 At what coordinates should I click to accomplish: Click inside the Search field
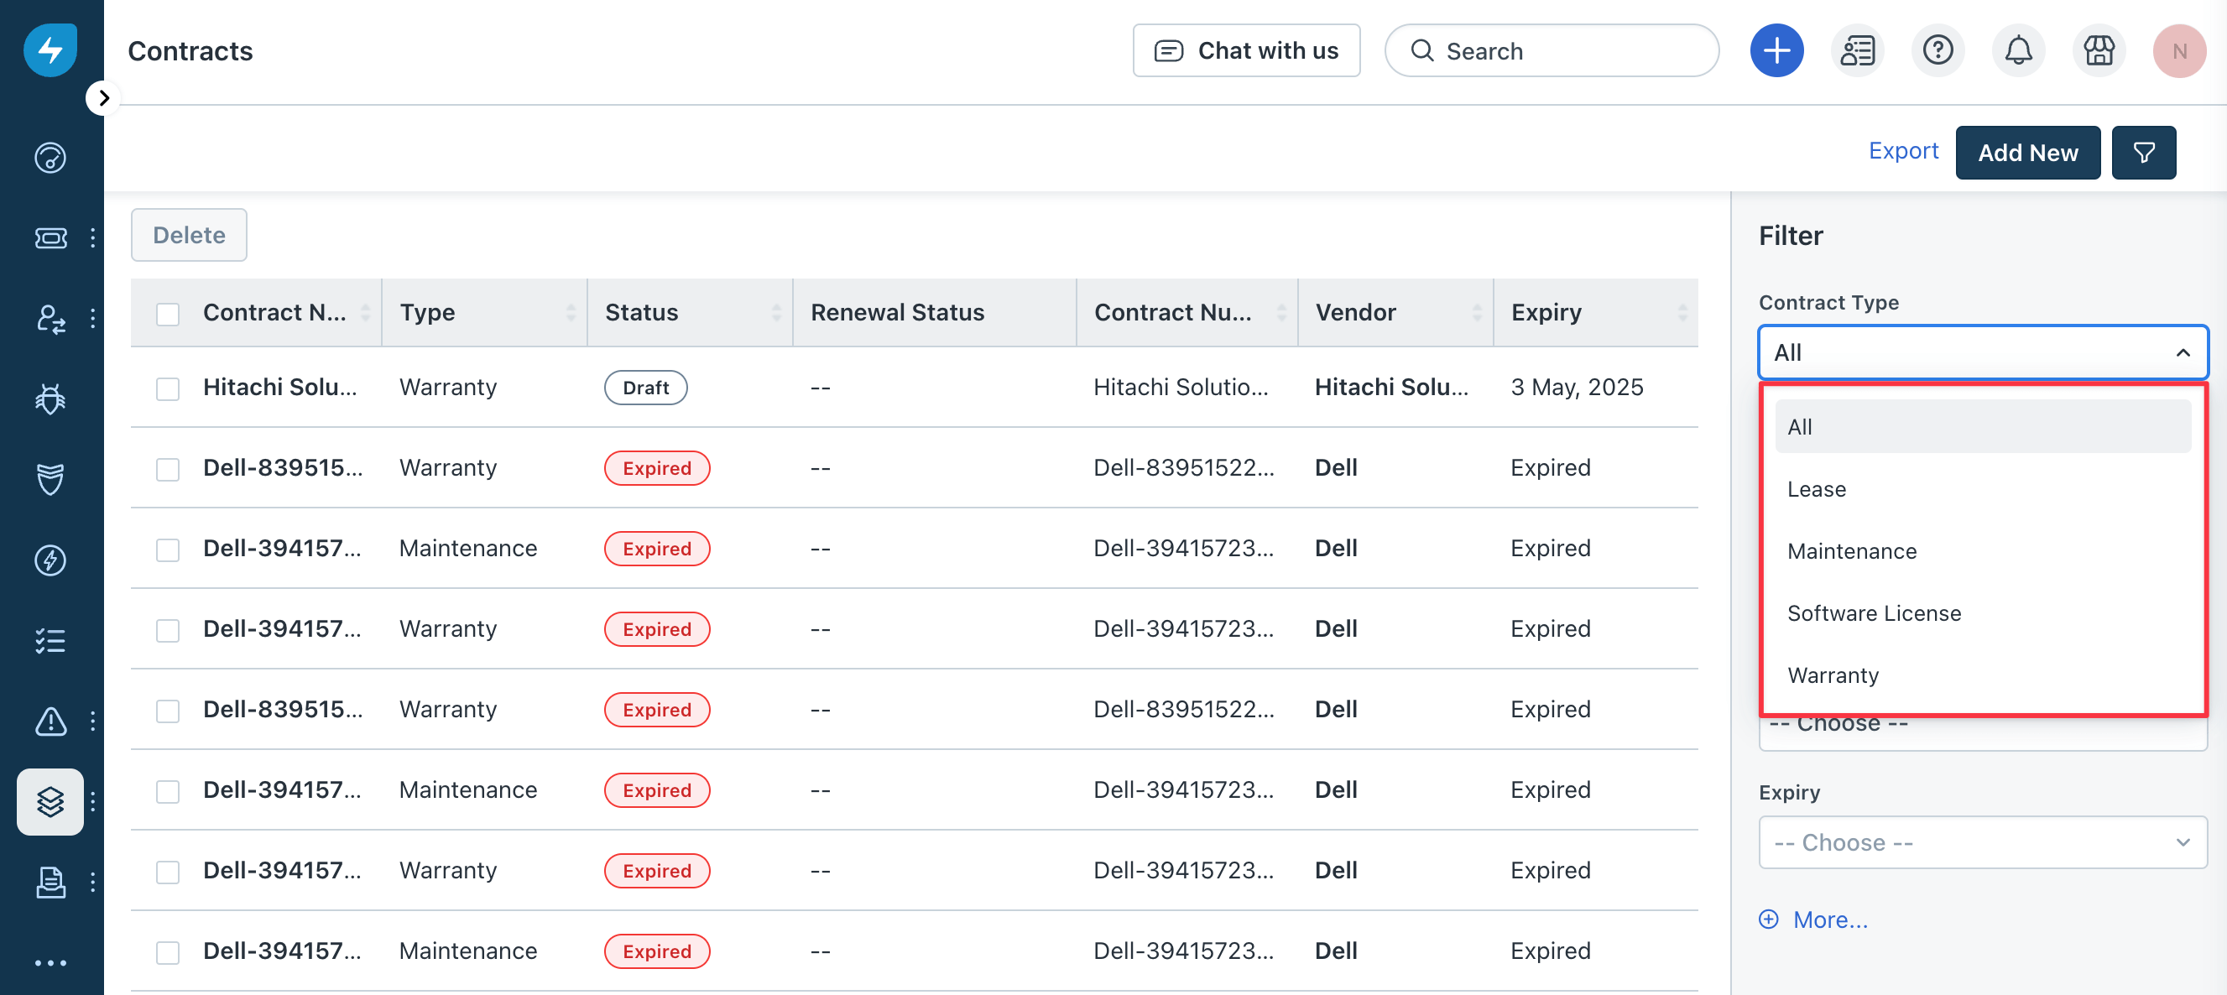click(1552, 50)
